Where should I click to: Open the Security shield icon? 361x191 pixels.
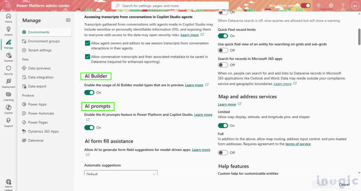point(8,70)
